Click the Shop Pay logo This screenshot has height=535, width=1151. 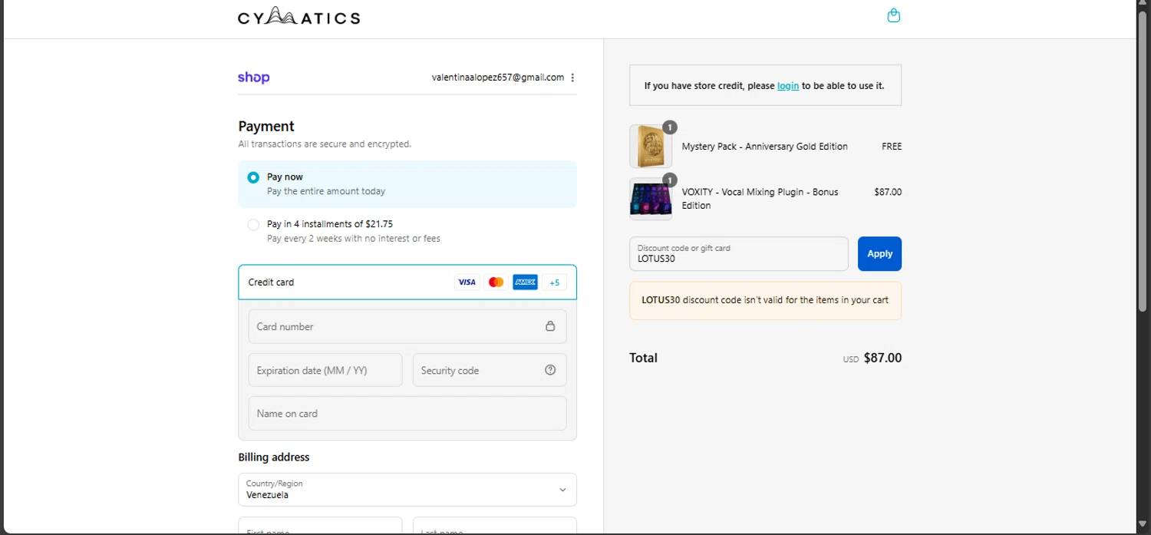254,78
